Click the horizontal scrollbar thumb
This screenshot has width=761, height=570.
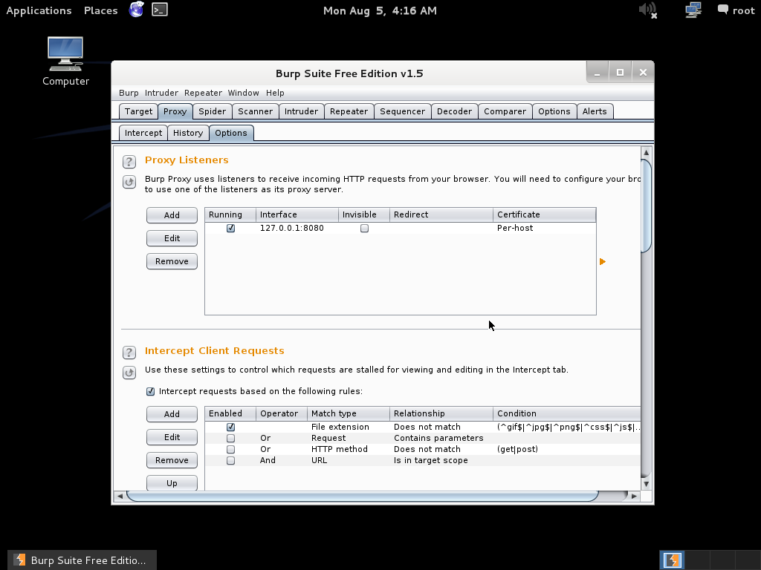point(363,496)
